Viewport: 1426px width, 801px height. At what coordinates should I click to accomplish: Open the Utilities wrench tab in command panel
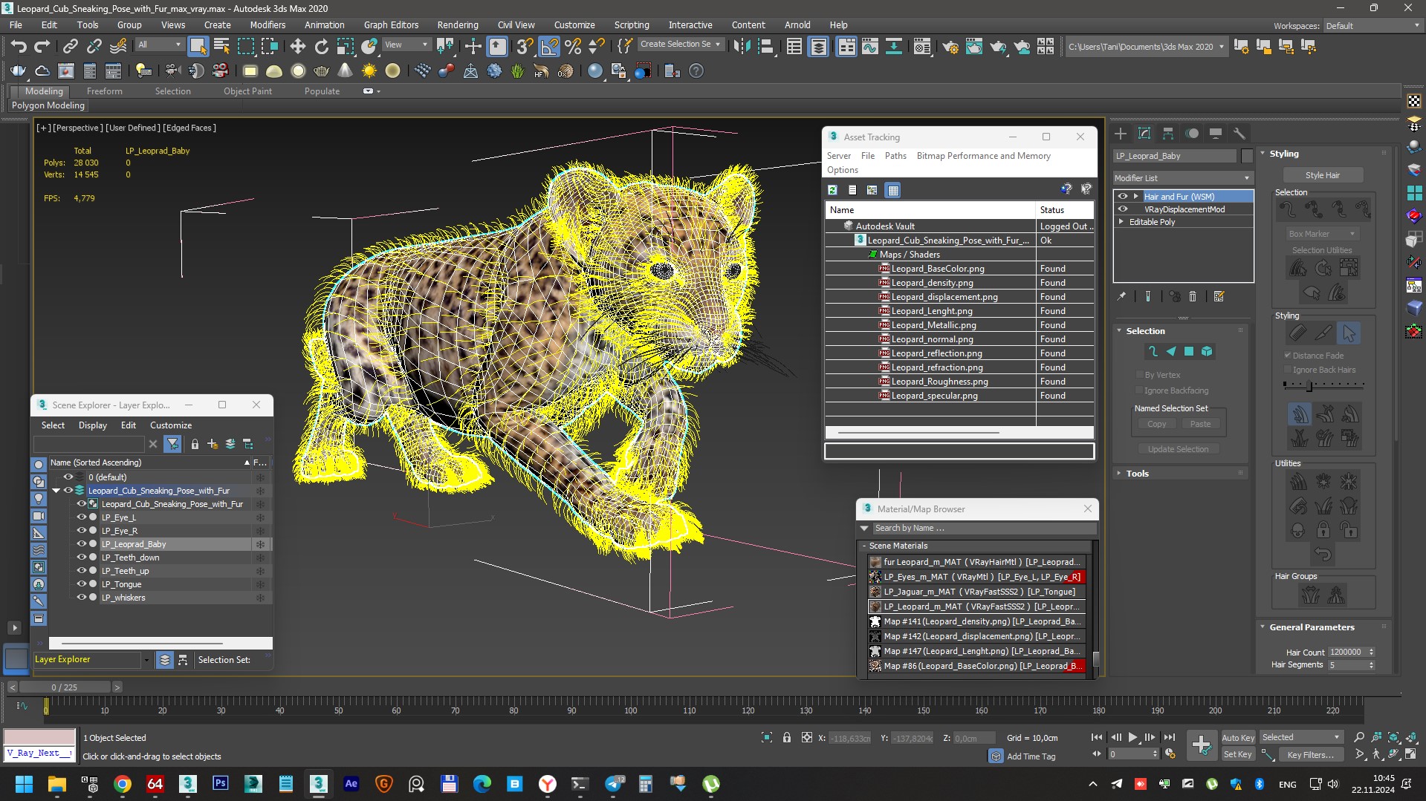point(1239,134)
